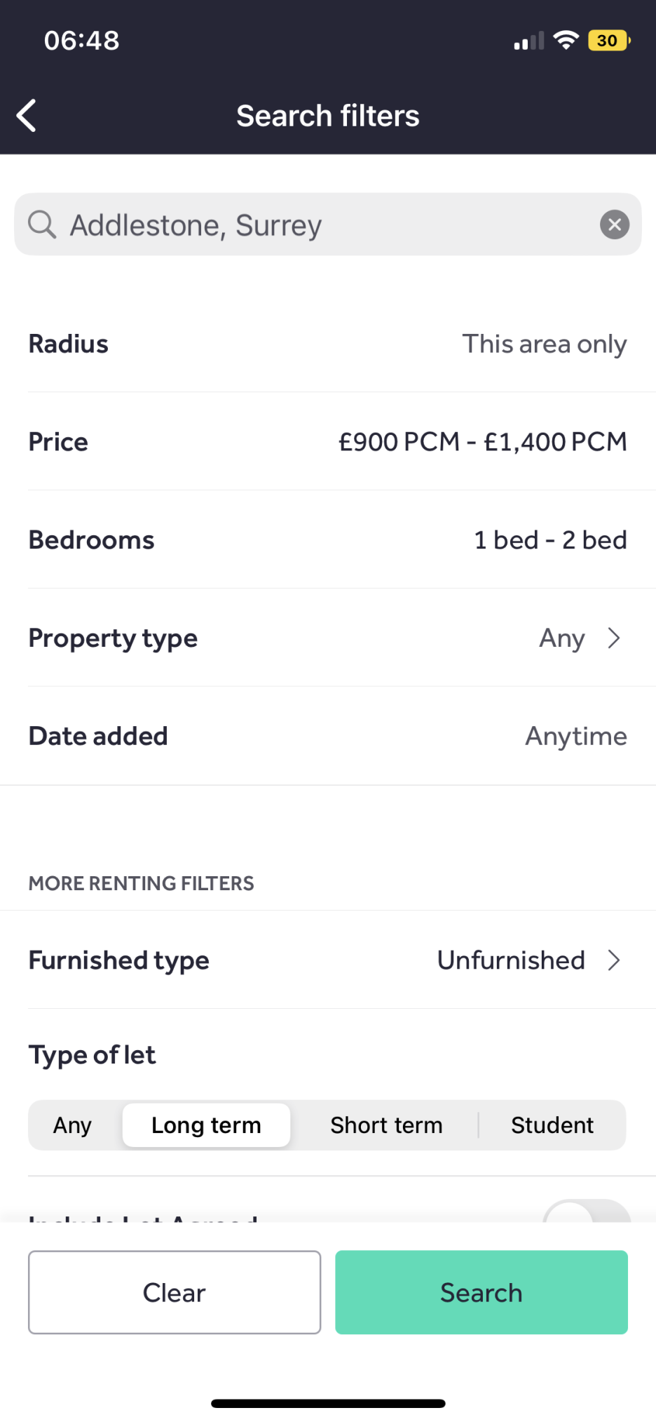Open the Date added option

point(328,736)
